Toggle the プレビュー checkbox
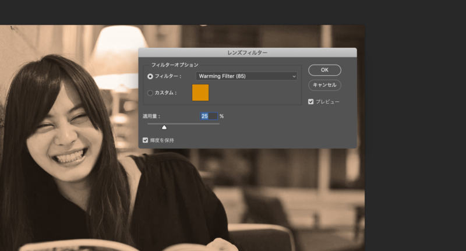 [312, 101]
